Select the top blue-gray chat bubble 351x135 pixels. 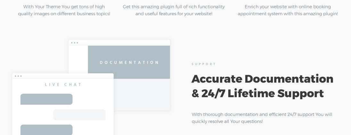coord(46,99)
